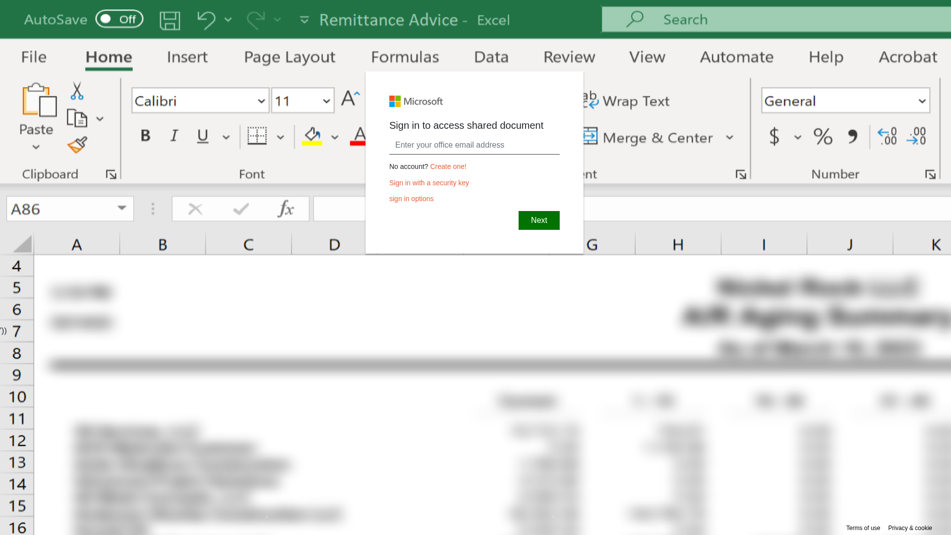Expand the Paste options arrow
951x535 pixels.
coord(36,147)
